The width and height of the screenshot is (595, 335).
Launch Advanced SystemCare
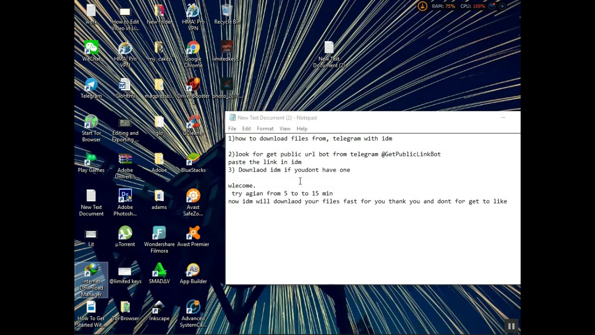click(193, 314)
